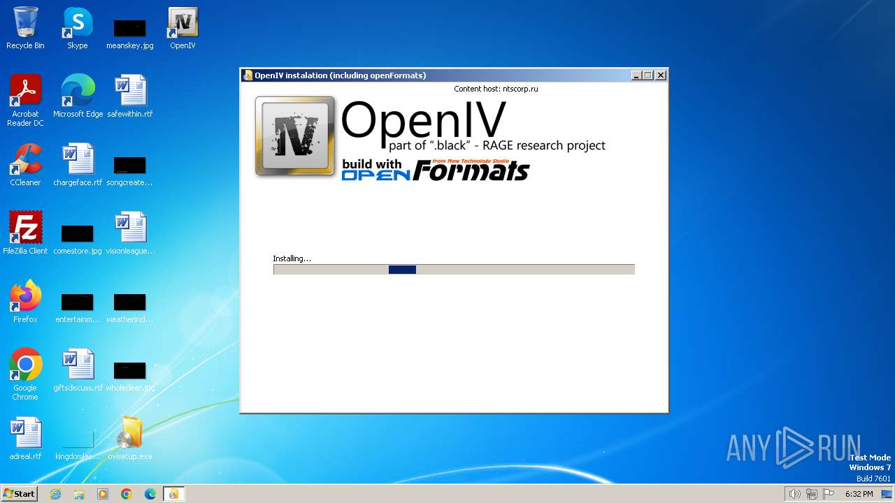895x503 pixels.
Task: Click the installing progress bar
Action: [x=454, y=270]
